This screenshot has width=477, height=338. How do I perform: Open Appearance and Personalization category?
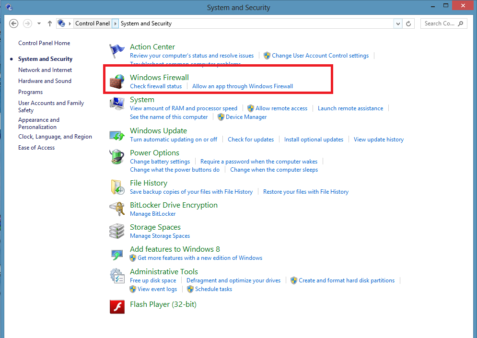coord(39,123)
